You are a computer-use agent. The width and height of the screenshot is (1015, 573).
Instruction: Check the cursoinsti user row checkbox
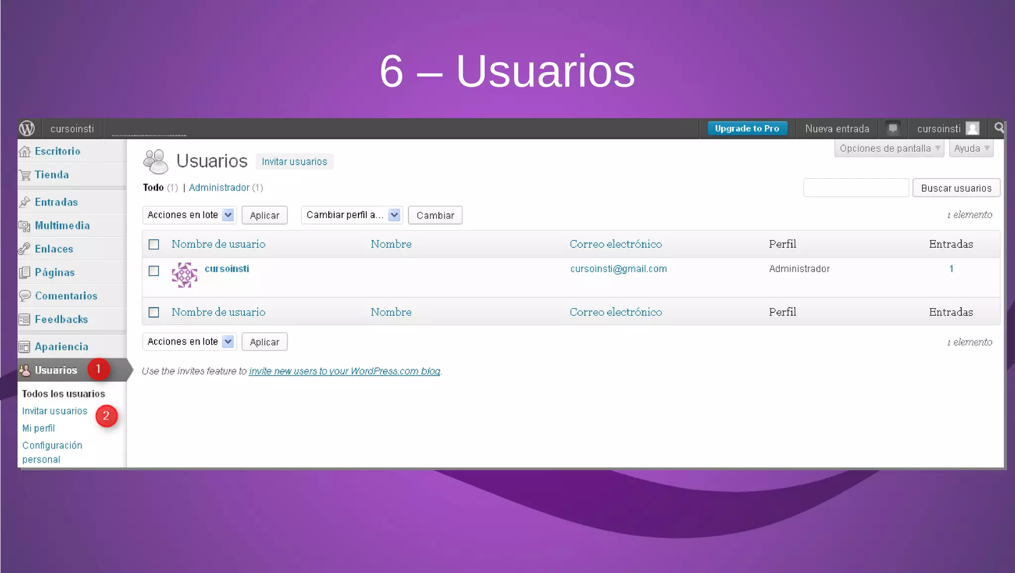(x=154, y=271)
